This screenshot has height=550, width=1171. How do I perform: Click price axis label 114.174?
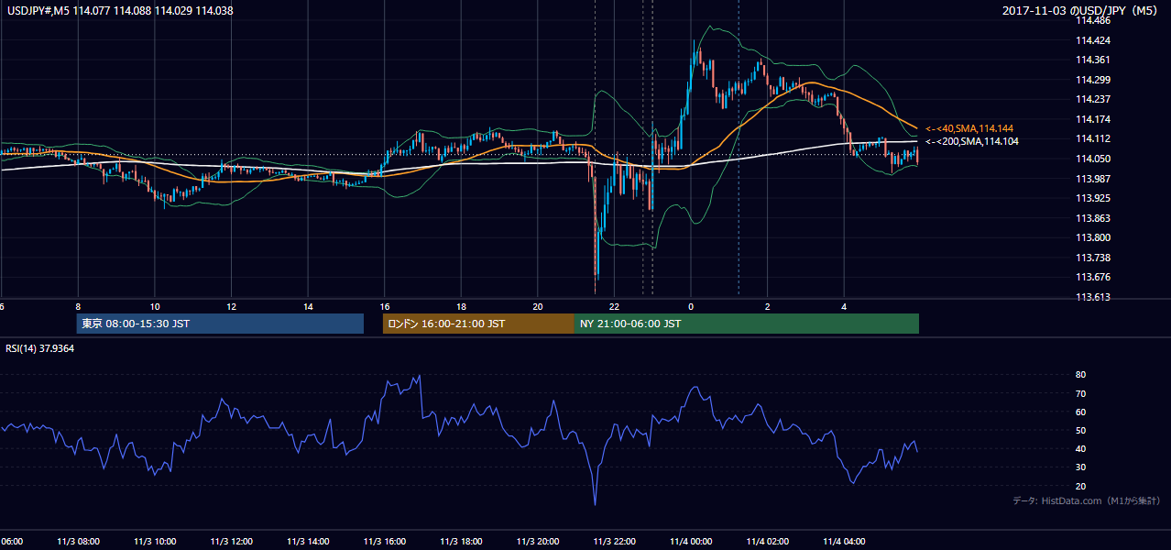coord(1093,119)
